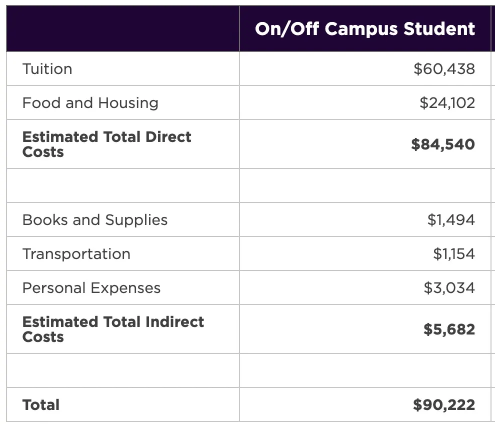Select the $1,494 books amount
The image size is (495, 429).
point(451,220)
